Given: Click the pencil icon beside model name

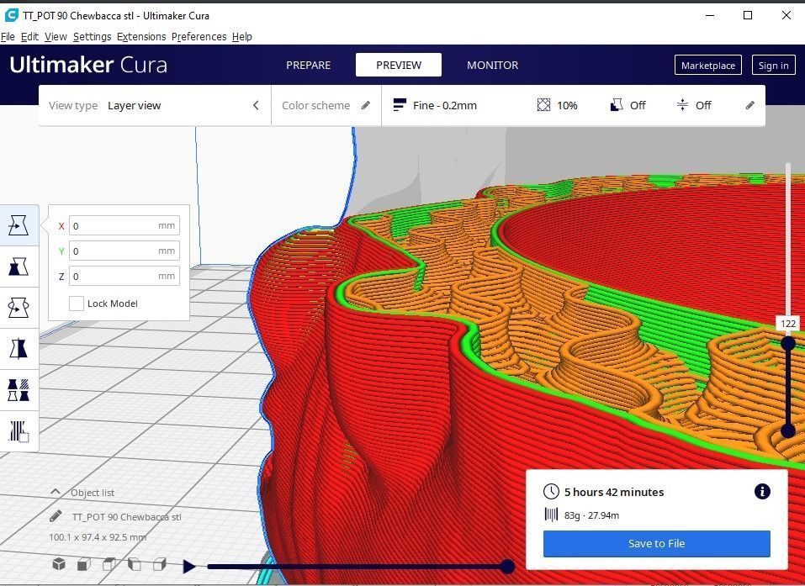Looking at the screenshot, I should point(56,516).
